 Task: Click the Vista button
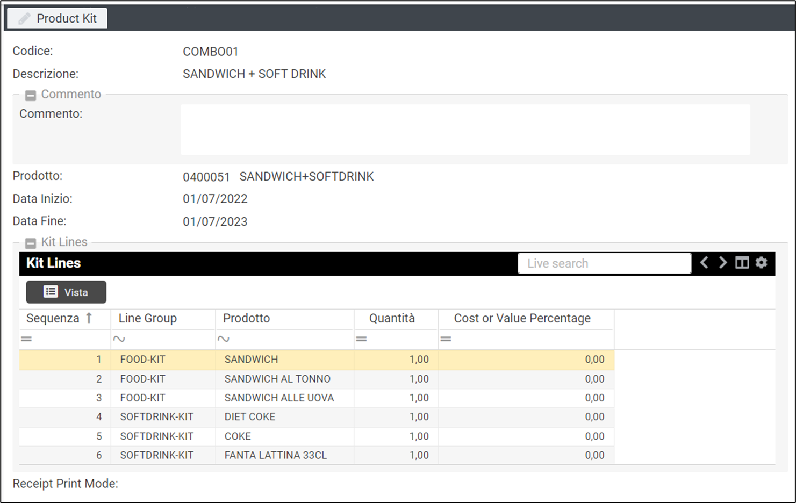tap(66, 292)
